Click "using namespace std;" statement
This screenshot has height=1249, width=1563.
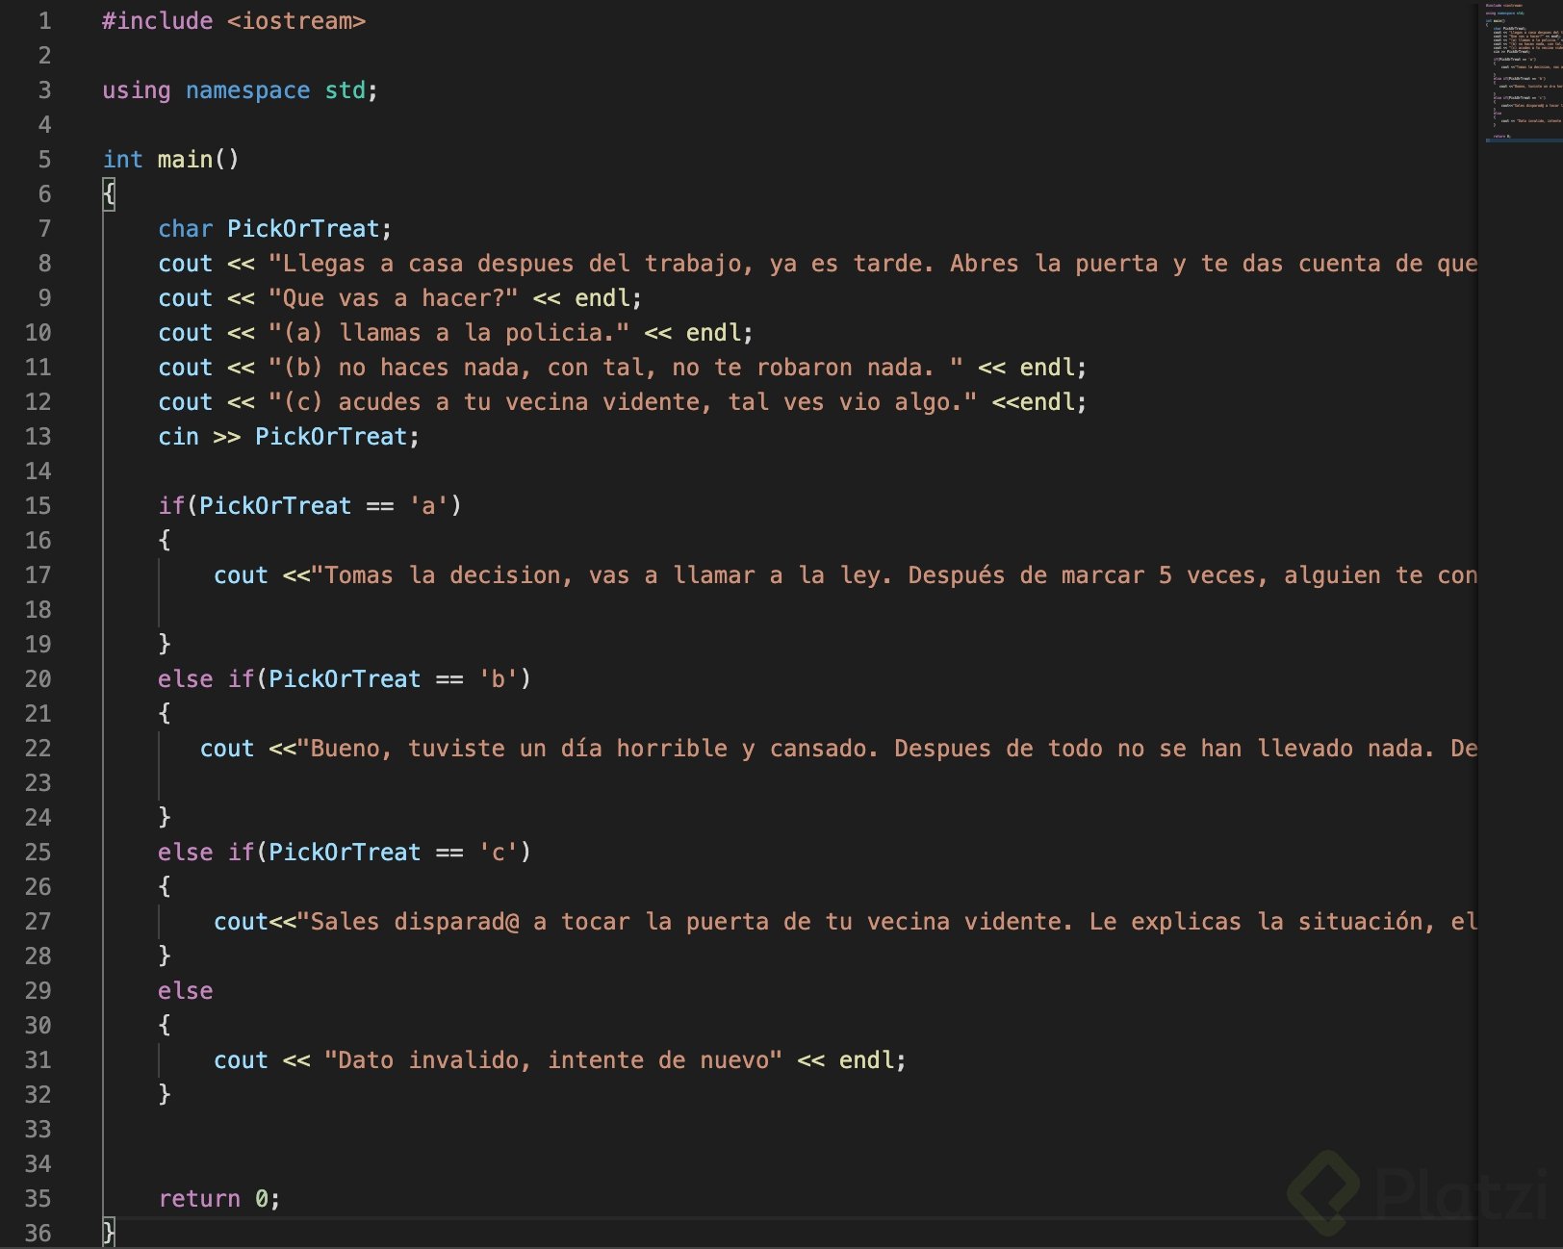pyautogui.click(x=240, y=90)
